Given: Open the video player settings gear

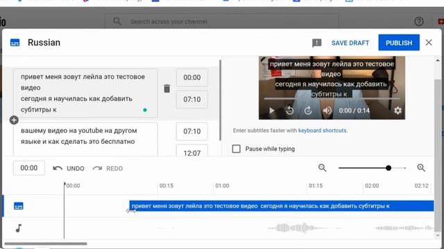Looking at the screenshot, I should point(398,111).
